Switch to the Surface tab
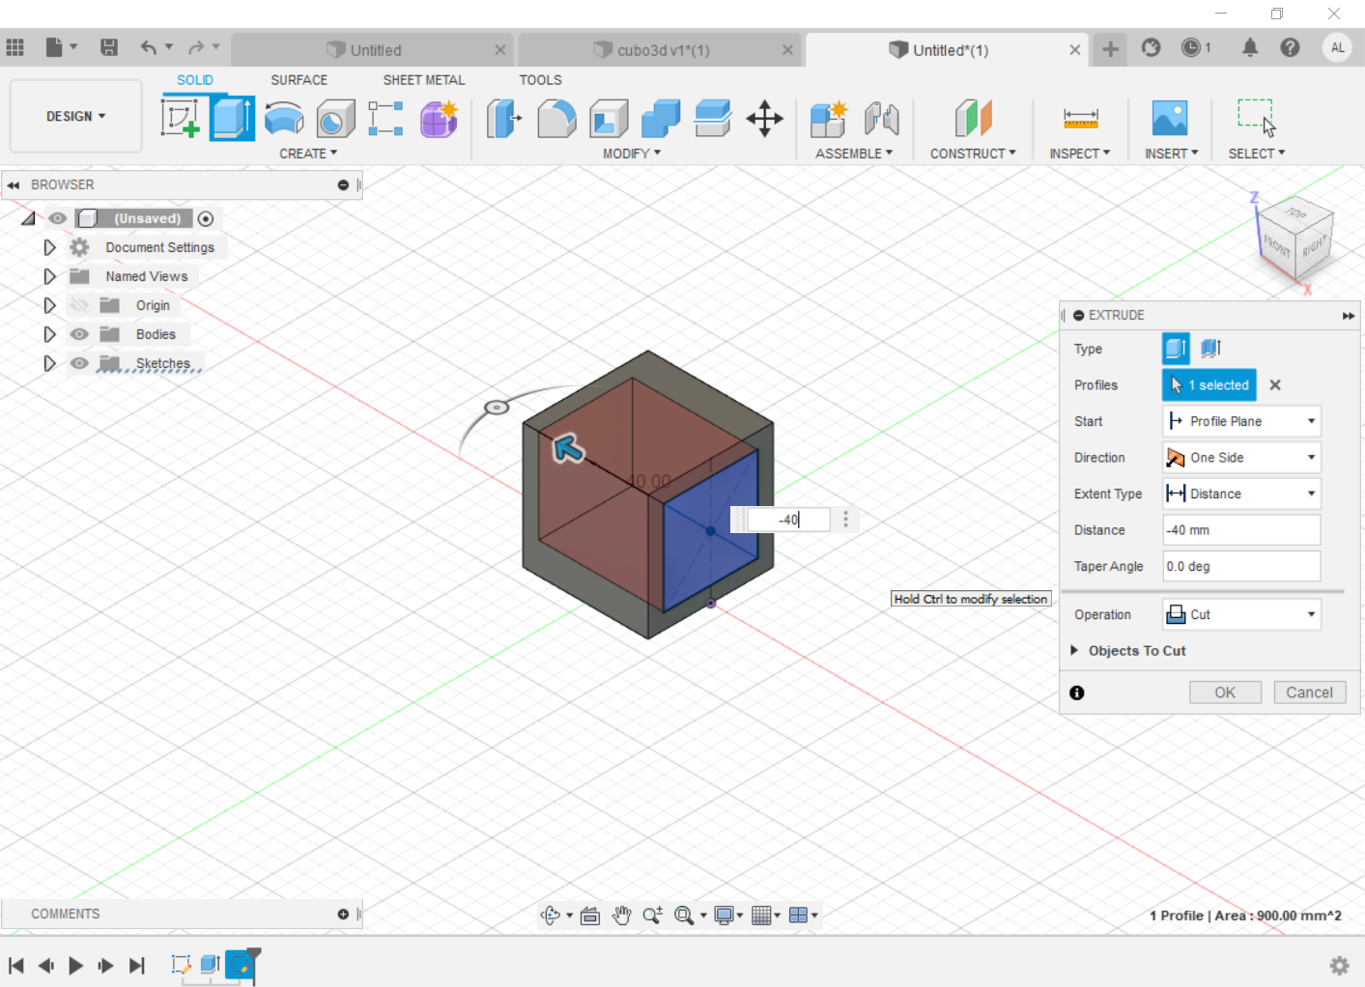Screen dimensions: 1365x987 [x=299, y=80]
